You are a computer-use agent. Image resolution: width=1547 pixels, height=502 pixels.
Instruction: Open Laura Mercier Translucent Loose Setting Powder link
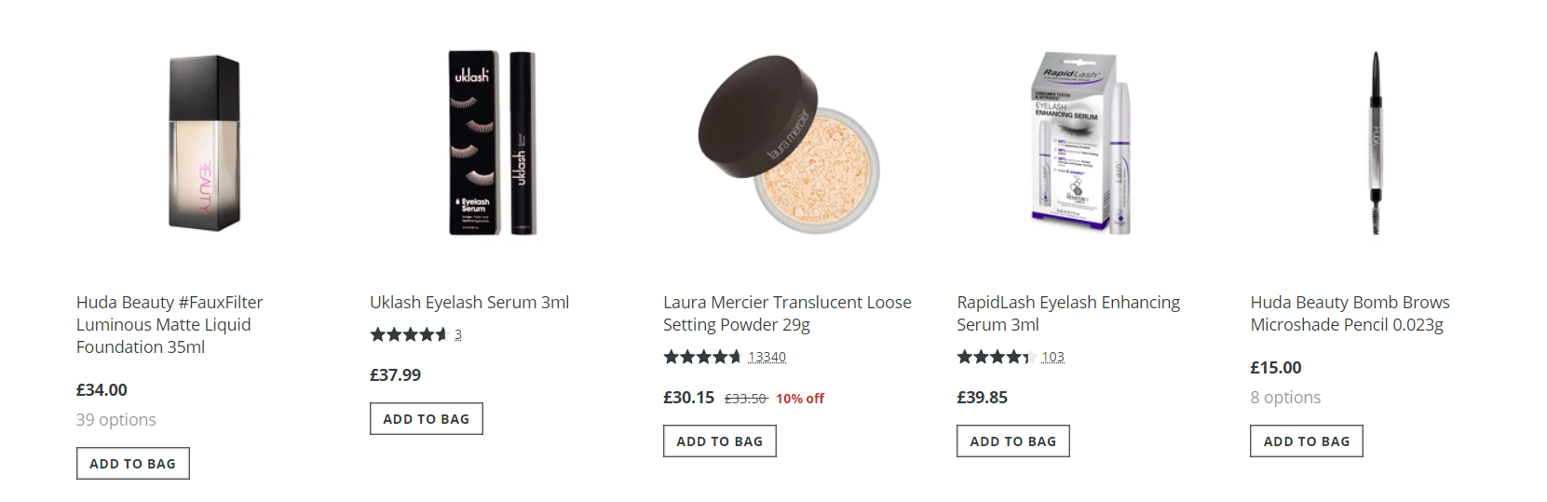(x=786, y=314)
